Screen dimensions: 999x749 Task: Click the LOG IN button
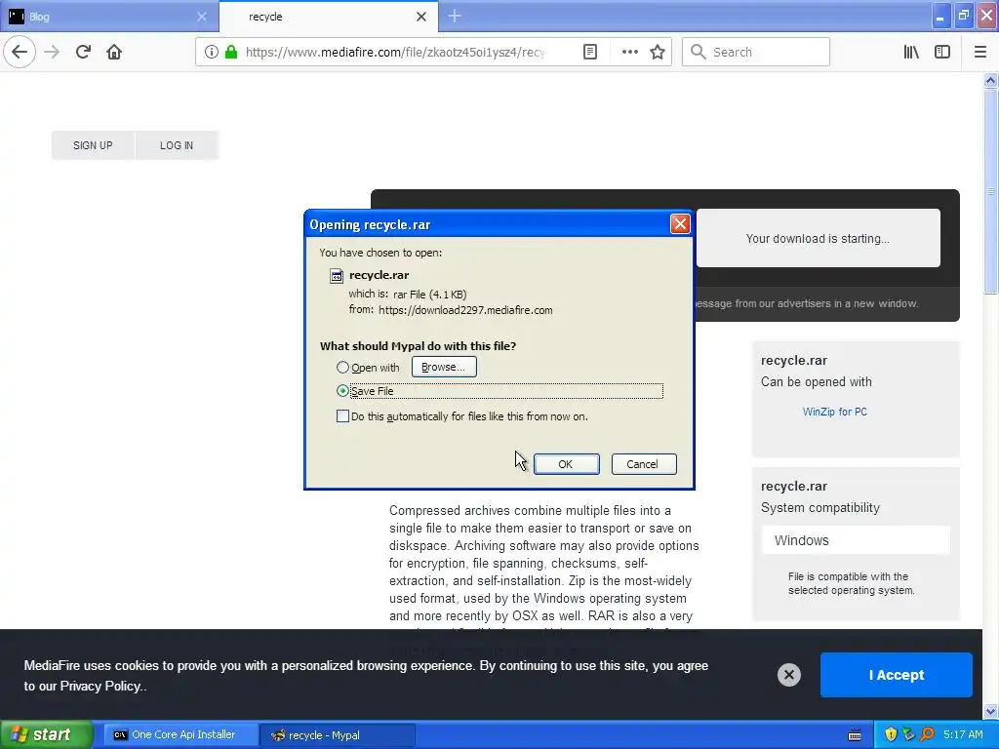[177, 145]
